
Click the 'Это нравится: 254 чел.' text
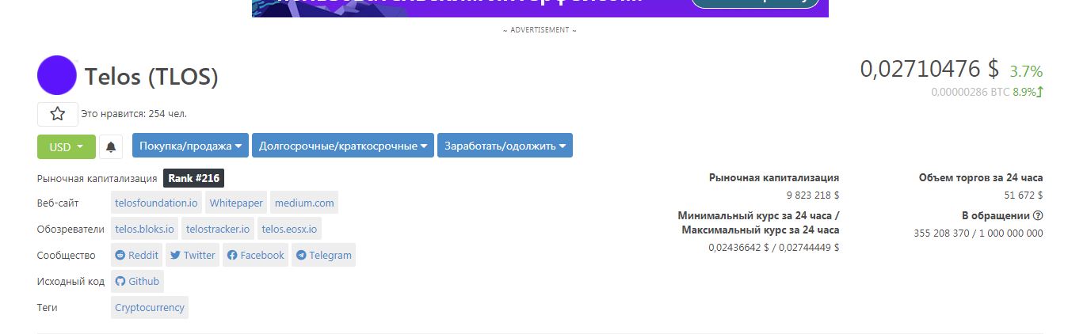(x=134, y=114)
